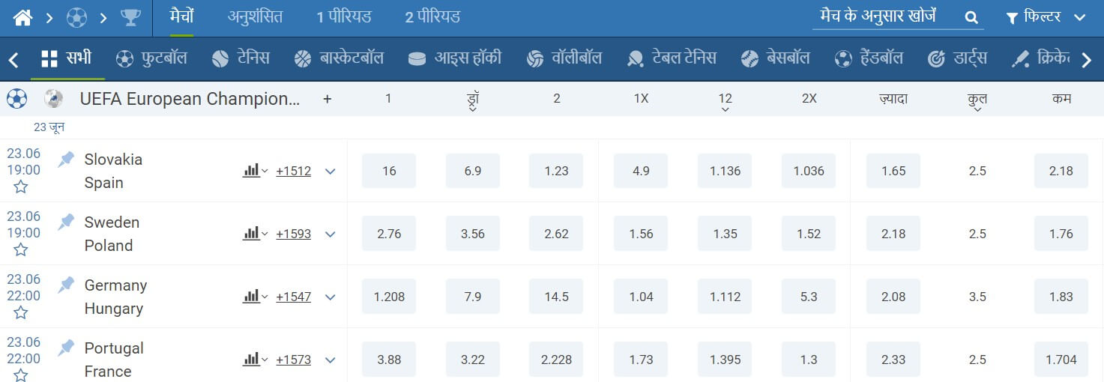Mark Portugal vs France as favorite
Image resolution: width=1104 pixels, height=382 pixels.
[x=21, y=375]
